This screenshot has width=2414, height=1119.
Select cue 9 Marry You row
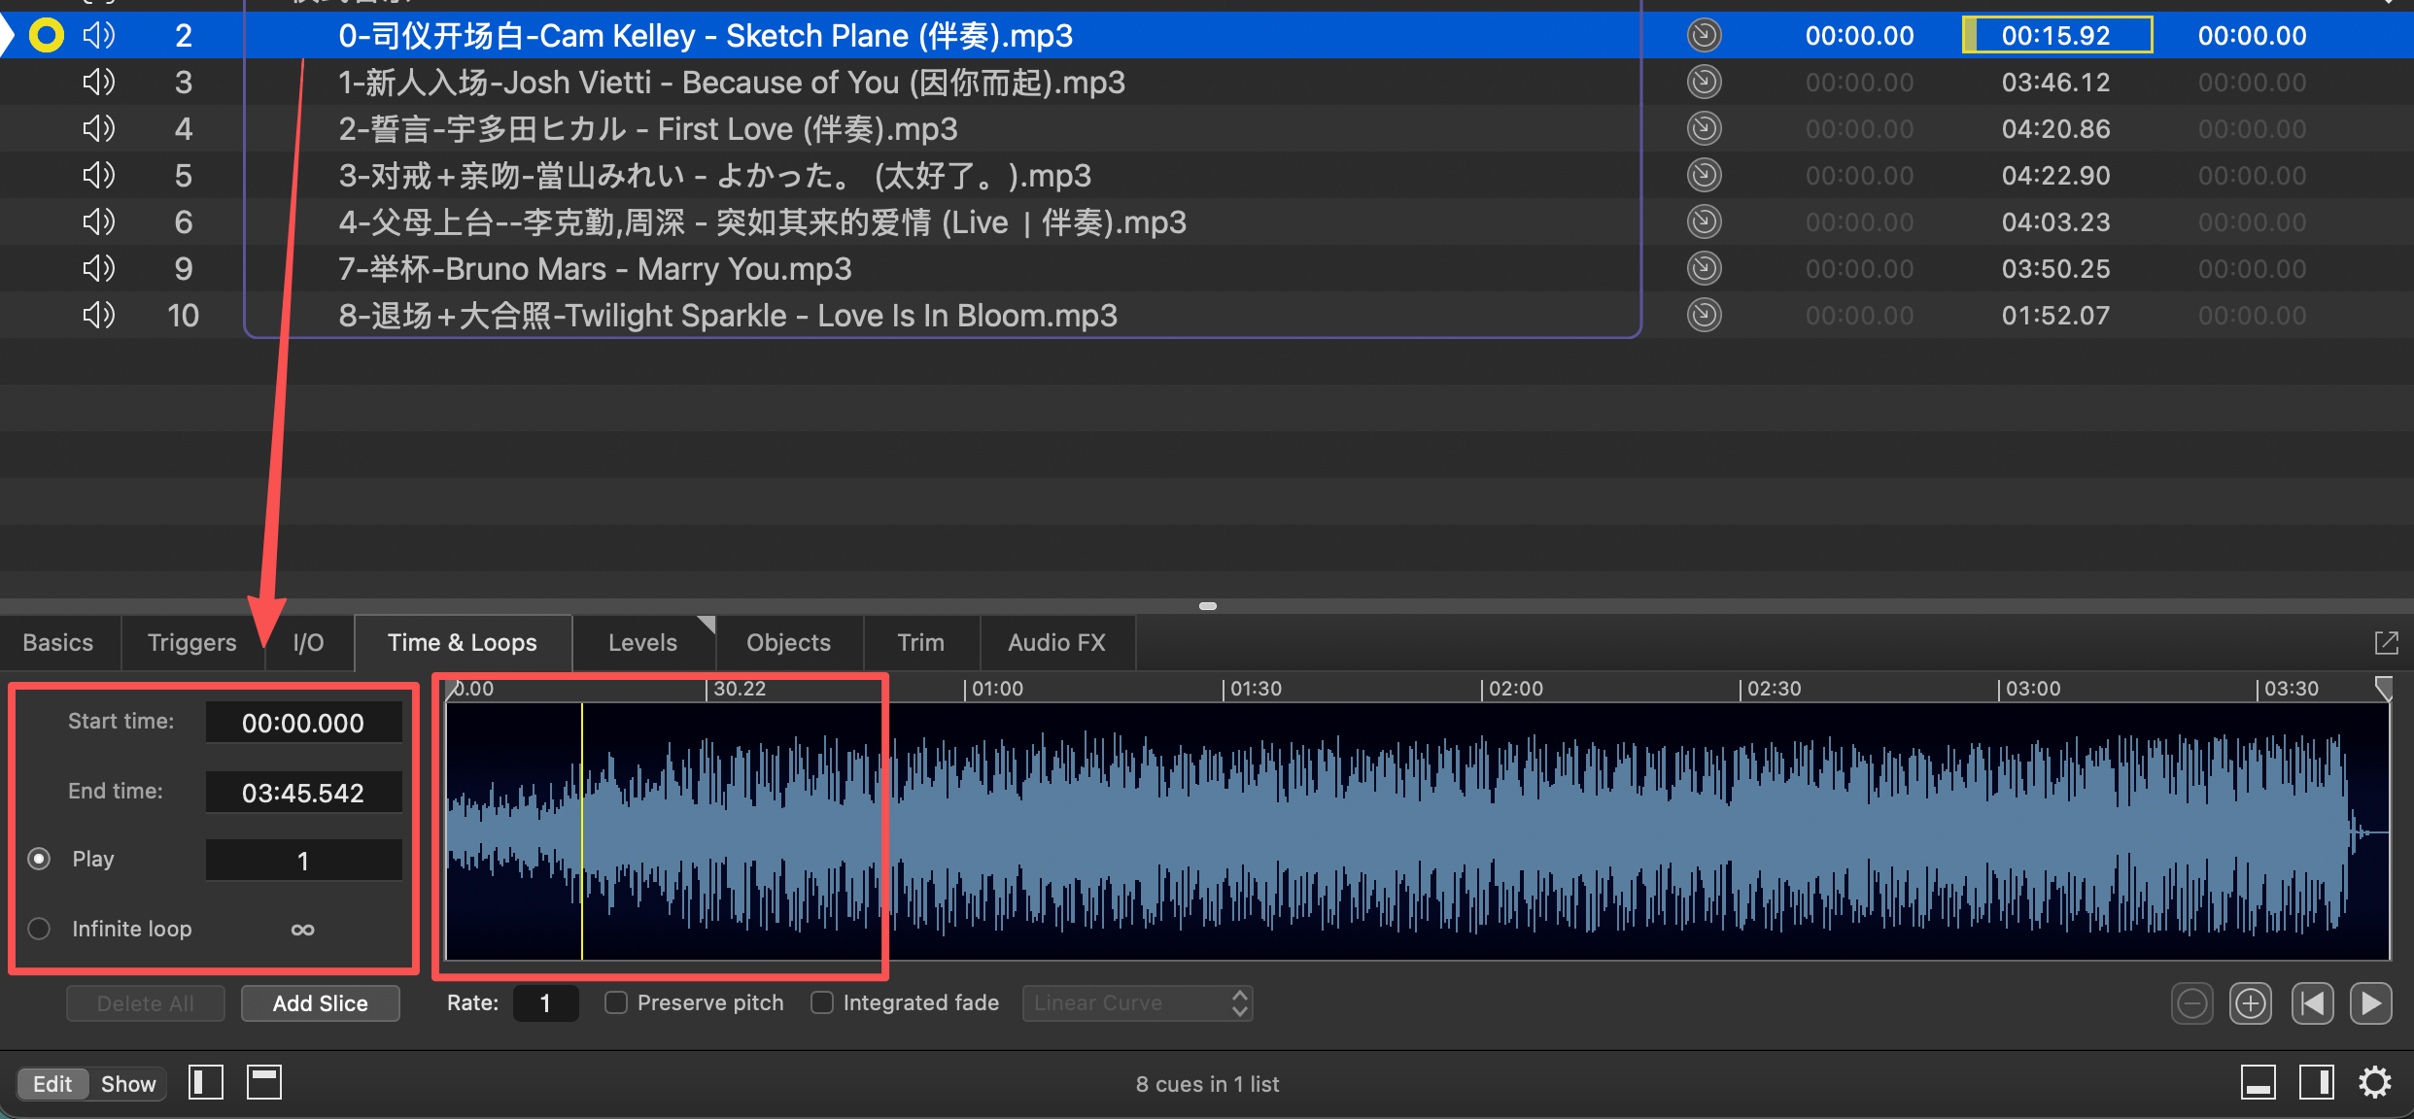1207,269
